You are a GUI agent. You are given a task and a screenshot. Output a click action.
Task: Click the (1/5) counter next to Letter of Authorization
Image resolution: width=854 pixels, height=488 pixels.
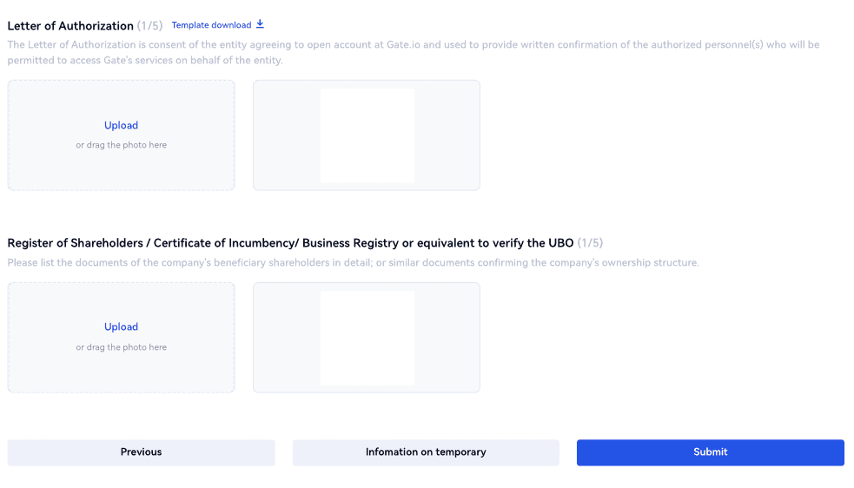(149, 26)
